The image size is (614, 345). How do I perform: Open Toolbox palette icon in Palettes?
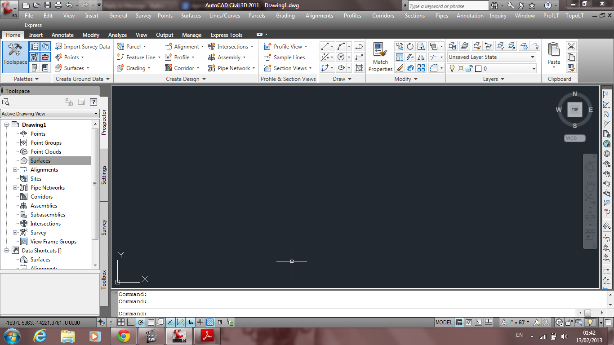click(x=45, y=57)
